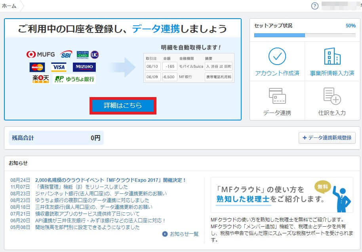The image size is (362, 252).
Task: Click the データ連携新規登録 button
Action: tap(327, 137)
